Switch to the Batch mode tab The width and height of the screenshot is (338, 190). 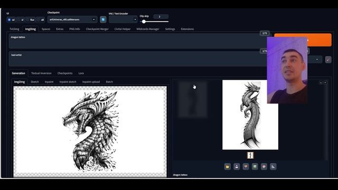(x=109, y=82)
